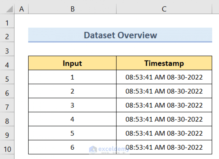Click the Timestamp header cell
Image resolution: width=219 pixels, height=159 pixels.
click(164, 63)
